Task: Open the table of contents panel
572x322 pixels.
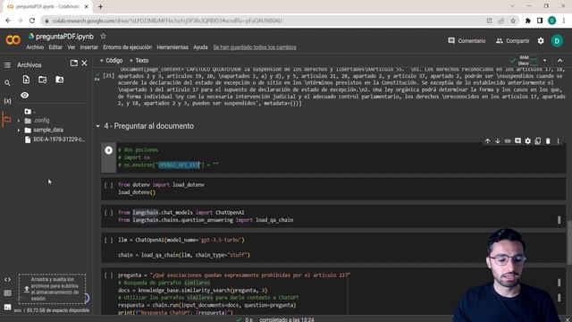Action: click(x=7, y=65)
